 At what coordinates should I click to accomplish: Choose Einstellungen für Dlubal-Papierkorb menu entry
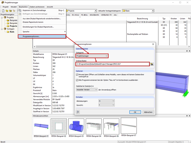pos(42,27)
